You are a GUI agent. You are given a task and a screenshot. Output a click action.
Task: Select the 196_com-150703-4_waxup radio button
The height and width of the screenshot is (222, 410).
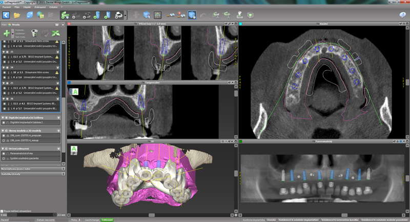pos(5,140)
